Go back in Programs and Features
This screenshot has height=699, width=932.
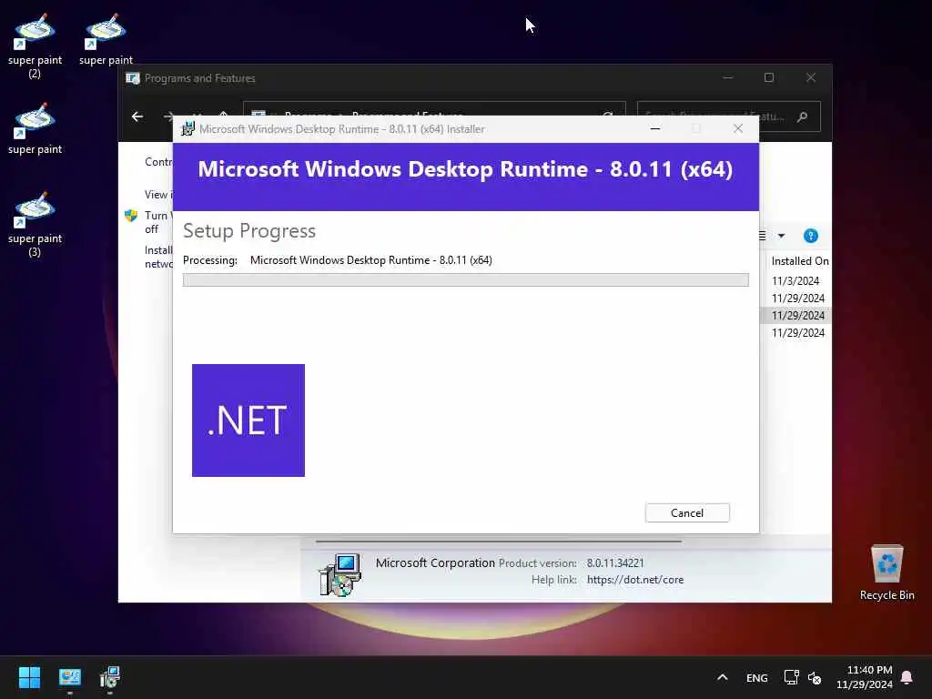[137, 116]
